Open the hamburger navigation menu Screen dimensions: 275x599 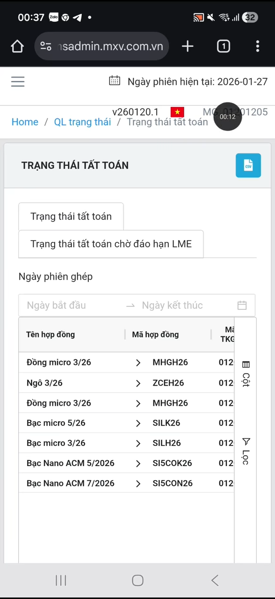click(x=17, y=81)
